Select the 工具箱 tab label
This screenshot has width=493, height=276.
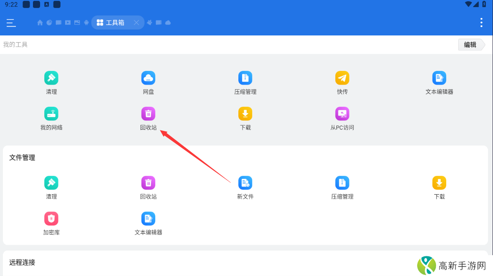pyautogui.click(x=115, y=23)
